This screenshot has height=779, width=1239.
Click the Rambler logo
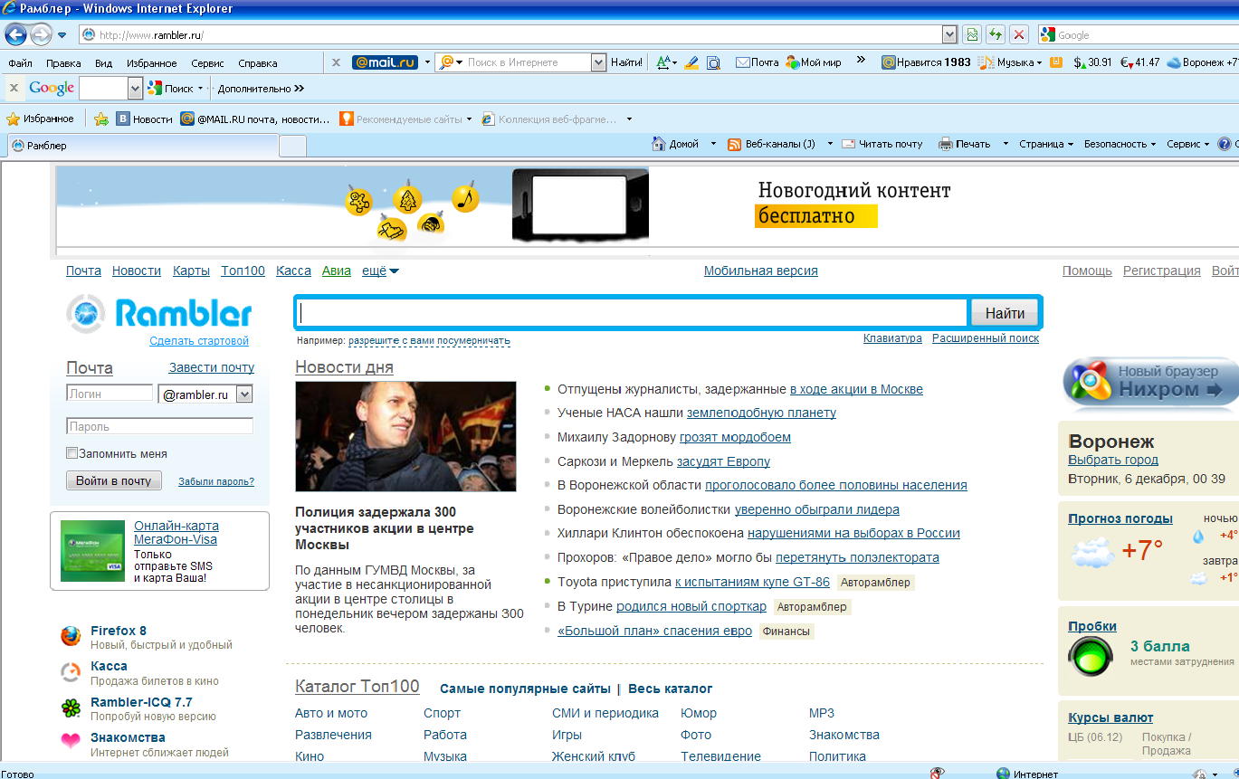pyautogui.click(x=159, y=314)
